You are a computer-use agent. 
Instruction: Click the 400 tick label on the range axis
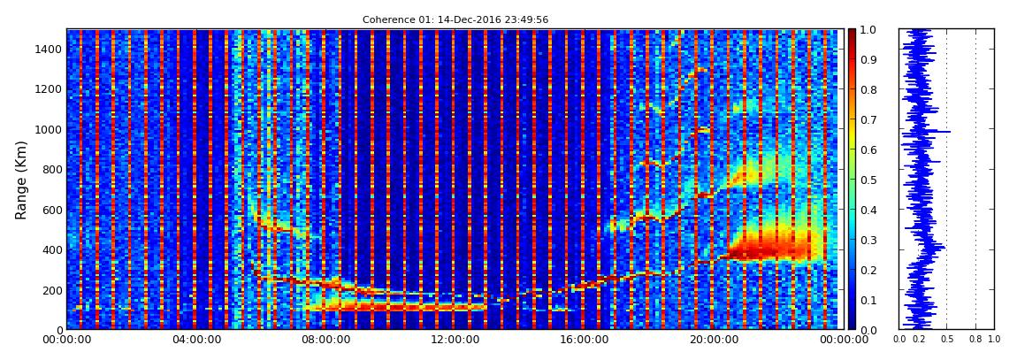click(x=53, y=250)
